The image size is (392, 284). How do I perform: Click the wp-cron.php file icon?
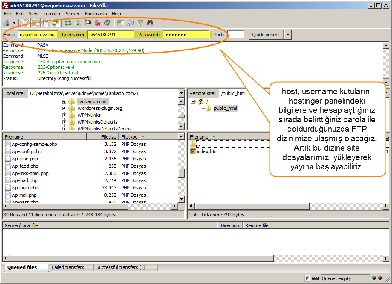click(8, 159)
